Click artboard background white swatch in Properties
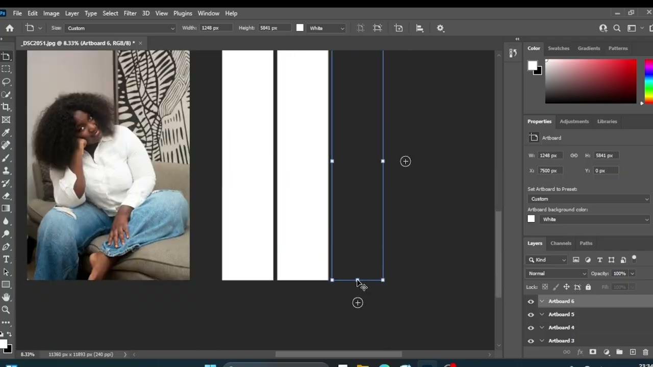This screenshot has width=653, height=367. [x=531, y=219]
